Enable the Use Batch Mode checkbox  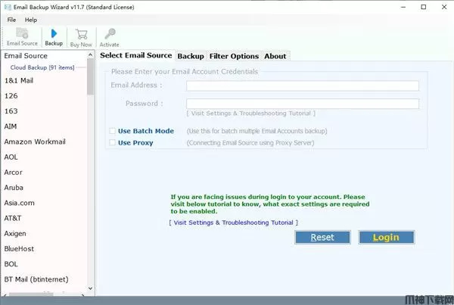tap(112, 131)
